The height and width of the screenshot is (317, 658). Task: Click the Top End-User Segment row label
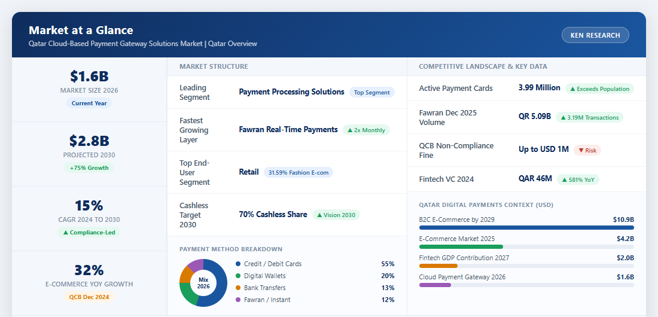point(194,173)
